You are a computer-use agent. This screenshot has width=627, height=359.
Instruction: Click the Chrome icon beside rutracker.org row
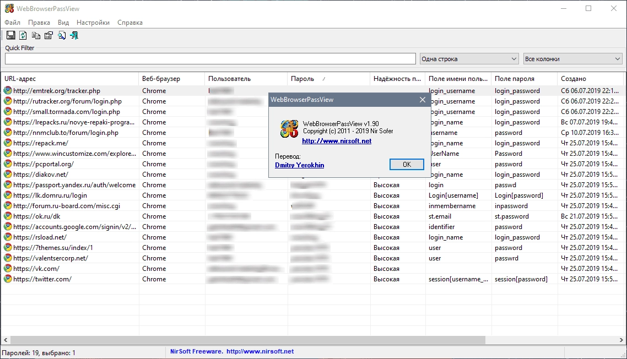click(8, 101)
